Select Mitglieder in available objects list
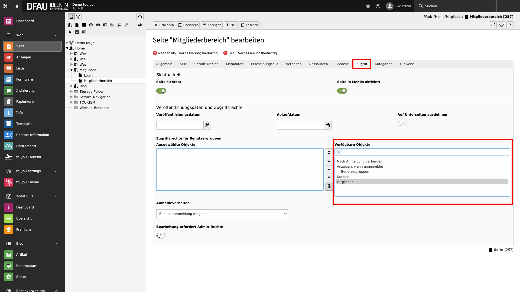The height and width of the screenshot is (292, 520). tap(345, 182)
